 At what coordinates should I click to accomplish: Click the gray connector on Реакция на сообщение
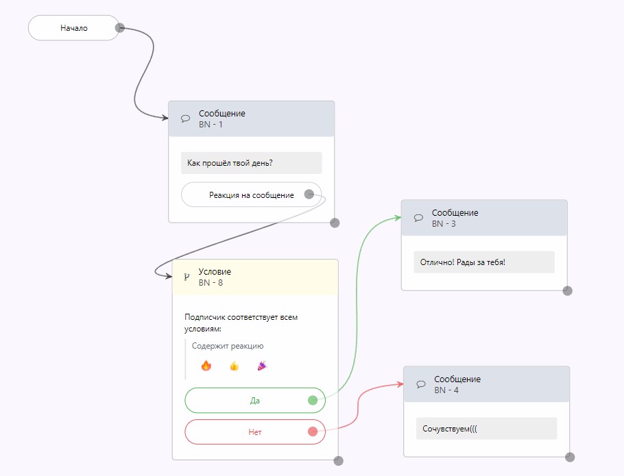click(309, 195)
